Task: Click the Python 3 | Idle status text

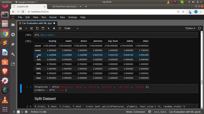Action: (x=39, y=112)
